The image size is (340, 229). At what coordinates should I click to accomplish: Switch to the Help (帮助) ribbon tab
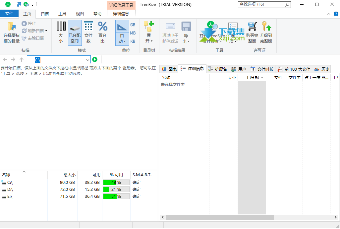(x=97, y=14)
